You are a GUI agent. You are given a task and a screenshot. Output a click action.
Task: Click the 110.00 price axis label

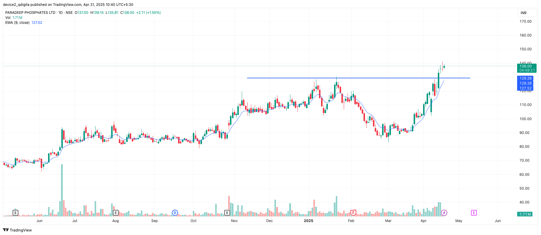pyautogui.click(x=526, y=105)
